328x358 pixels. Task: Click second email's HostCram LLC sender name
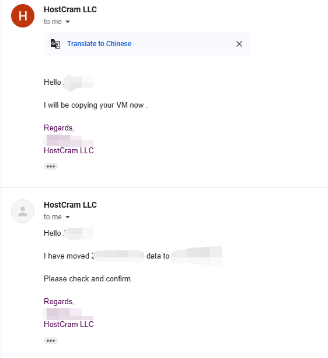[x=70, y=205]
